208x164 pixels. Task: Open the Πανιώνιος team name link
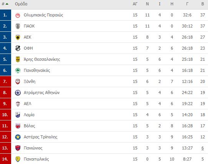(33, 148)
